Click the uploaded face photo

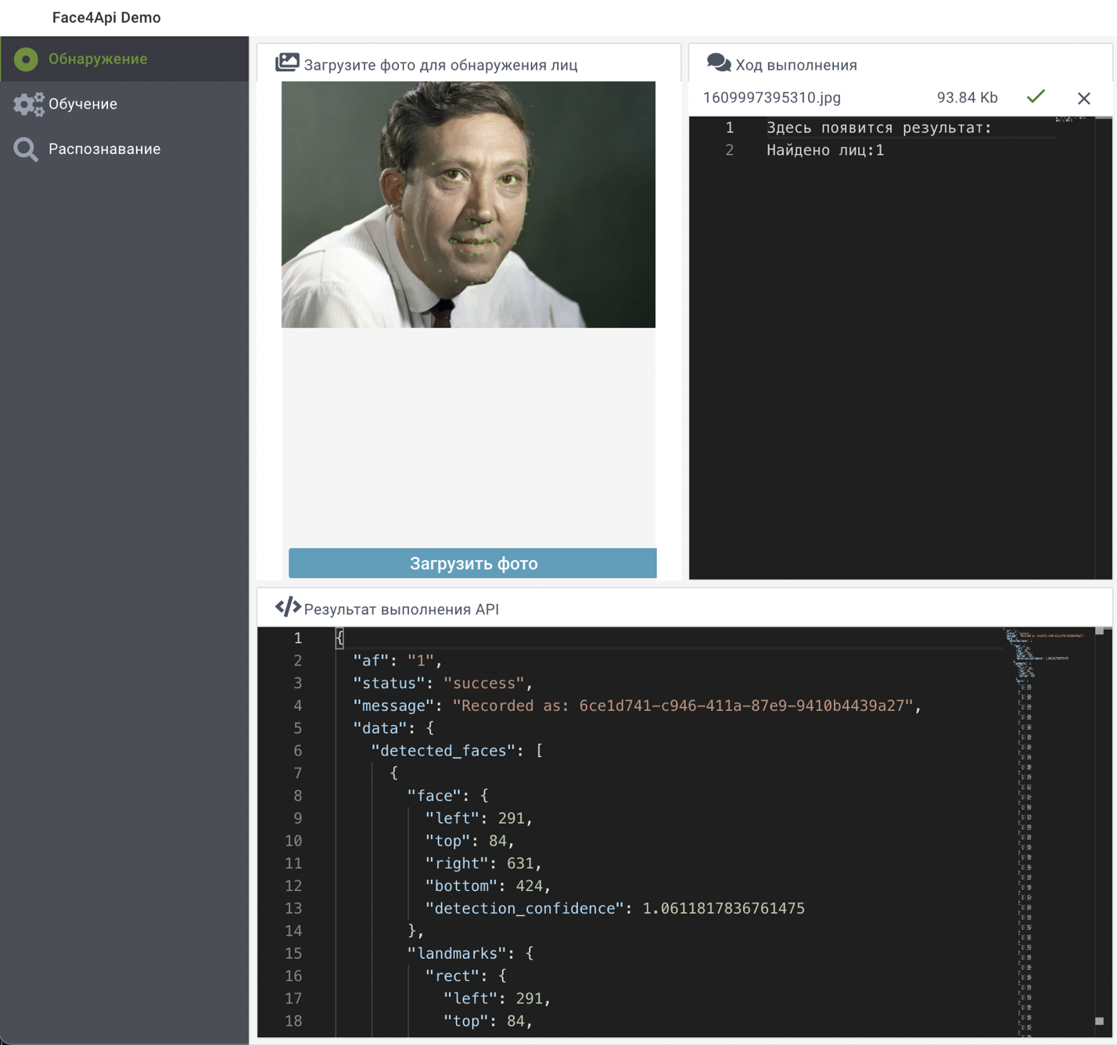coord(469,204)
